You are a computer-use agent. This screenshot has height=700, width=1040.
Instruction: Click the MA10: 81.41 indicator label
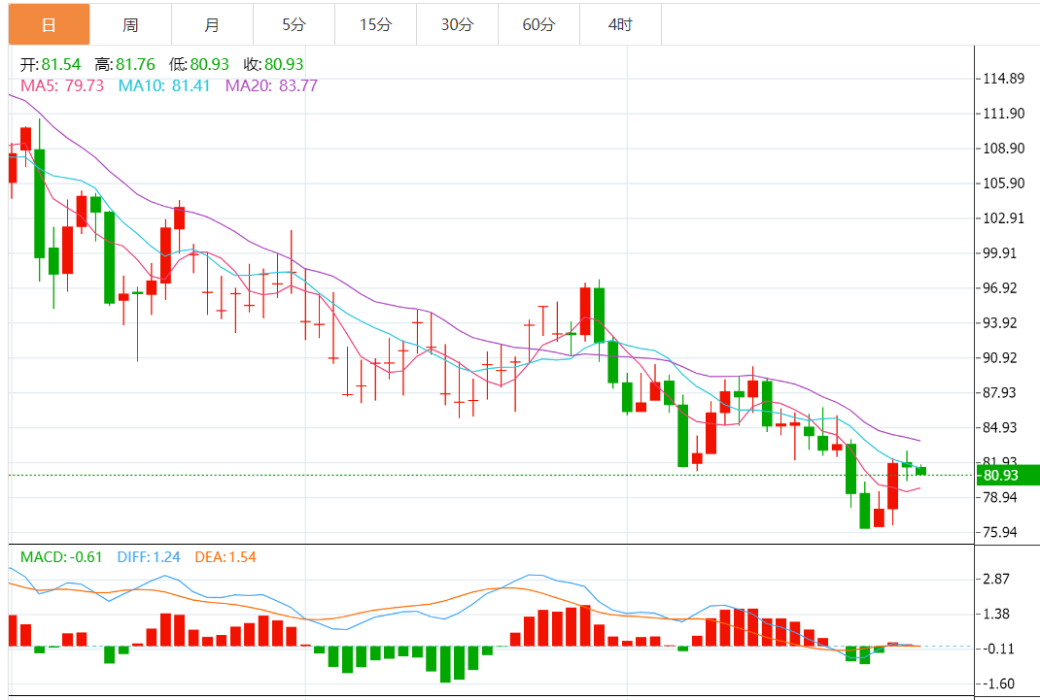tap(164, 85)
